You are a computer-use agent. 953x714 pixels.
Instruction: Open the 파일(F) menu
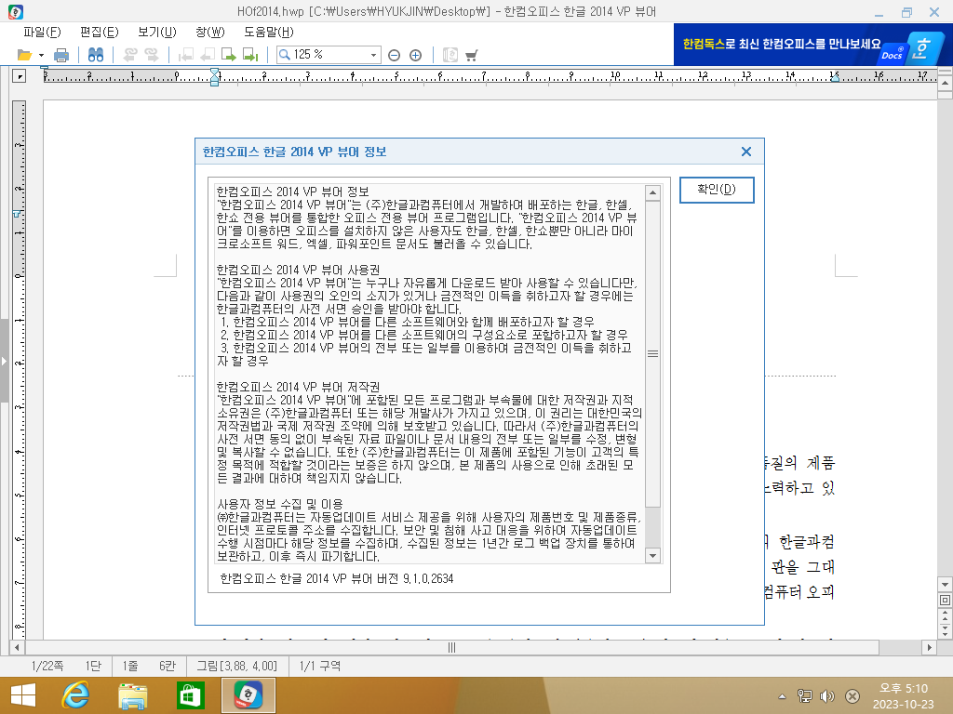[x=42, y=33]
